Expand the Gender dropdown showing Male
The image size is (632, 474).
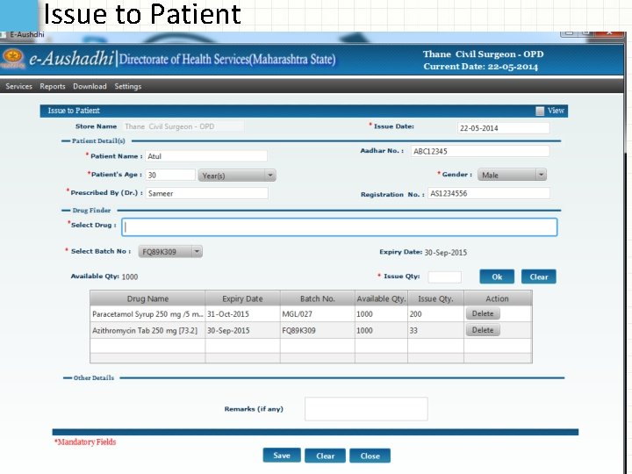click(512, 175)
